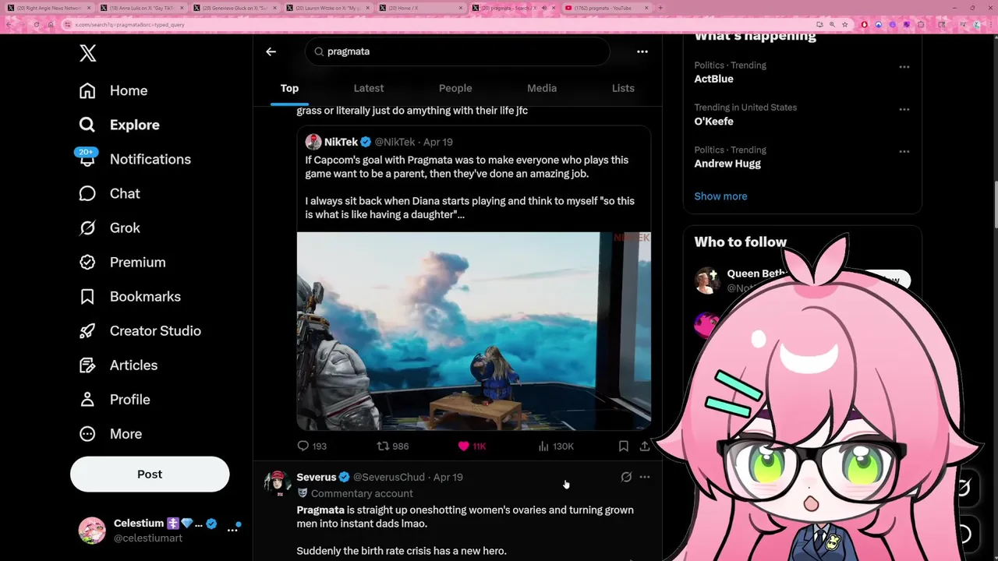This screenshot has width=998, height=561.
Task: Share the post with 11K likes
Action: click(645, 446)
